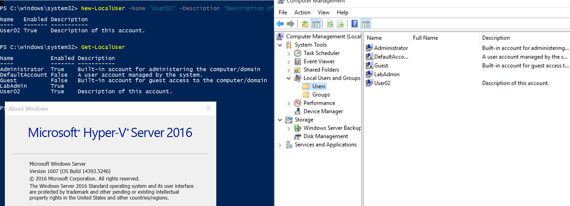Collapse the Storage node
Viewport: 570px width, 206px height.
pos(280,120)
